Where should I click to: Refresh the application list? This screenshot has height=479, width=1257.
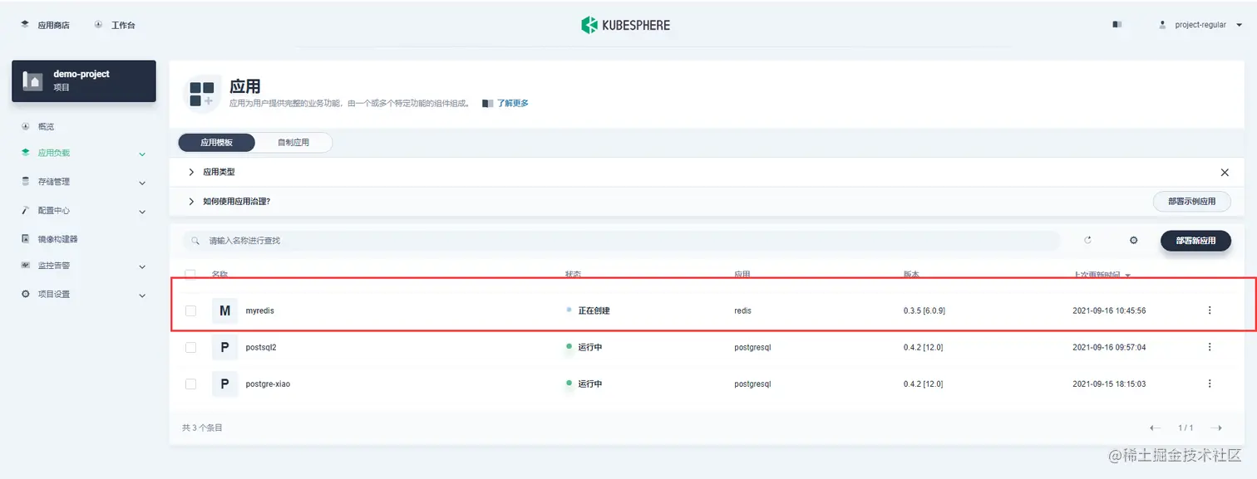tap(1087, 241)
